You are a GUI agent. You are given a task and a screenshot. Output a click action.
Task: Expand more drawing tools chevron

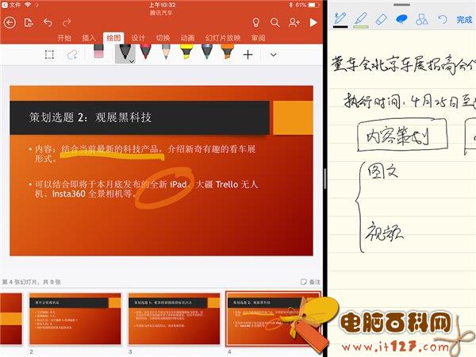[x=274, y=54]
